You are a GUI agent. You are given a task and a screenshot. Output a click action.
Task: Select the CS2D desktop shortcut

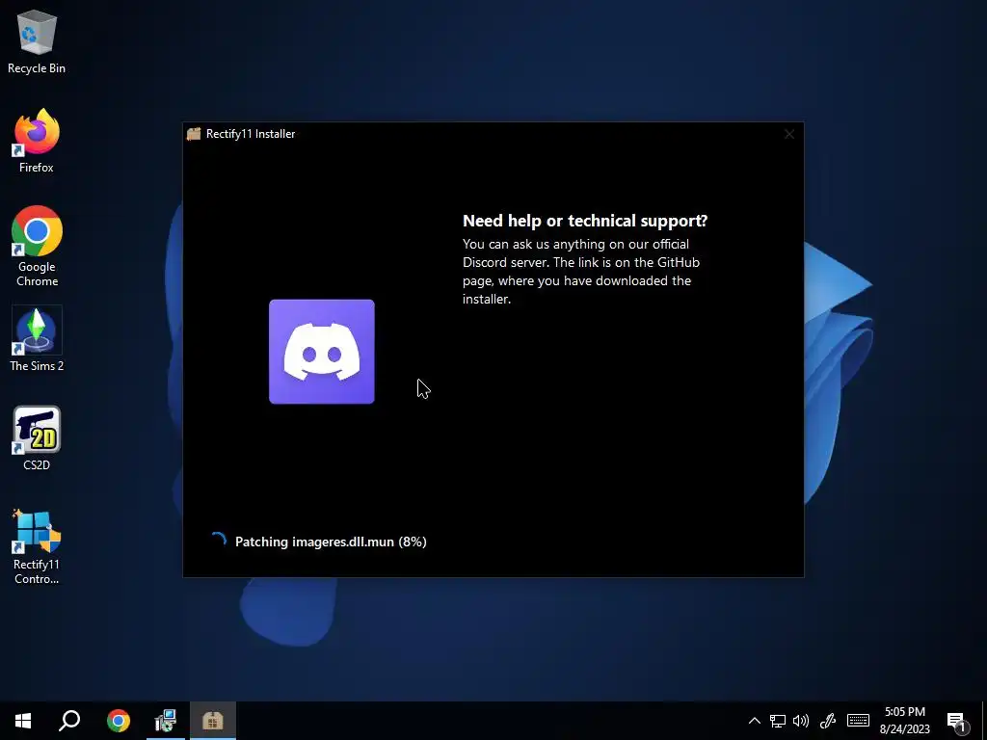point(37,438)
